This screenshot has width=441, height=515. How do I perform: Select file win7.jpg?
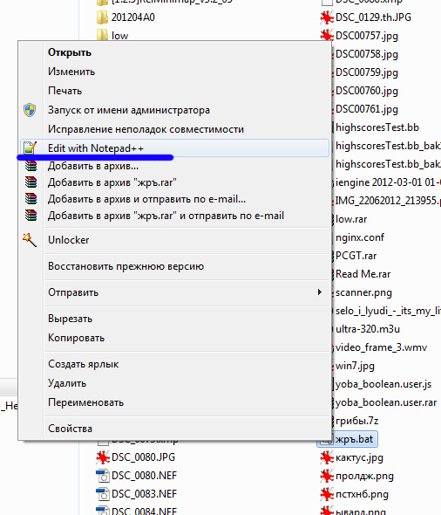point(355,366)
